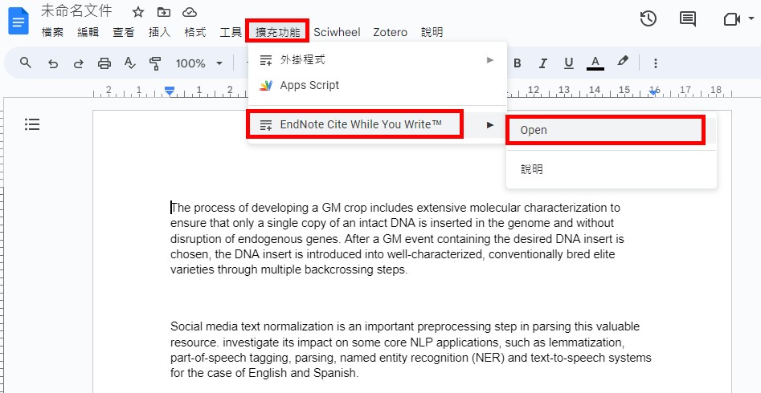Image resolution: width=761 pixels, height=393 pixels.
Task: Click the text 'varieties through multiple backcrossing steps.'
Action: point(288,269)
